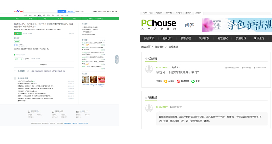Click the 装修材料 breadcrumb link

coord(160,47)
